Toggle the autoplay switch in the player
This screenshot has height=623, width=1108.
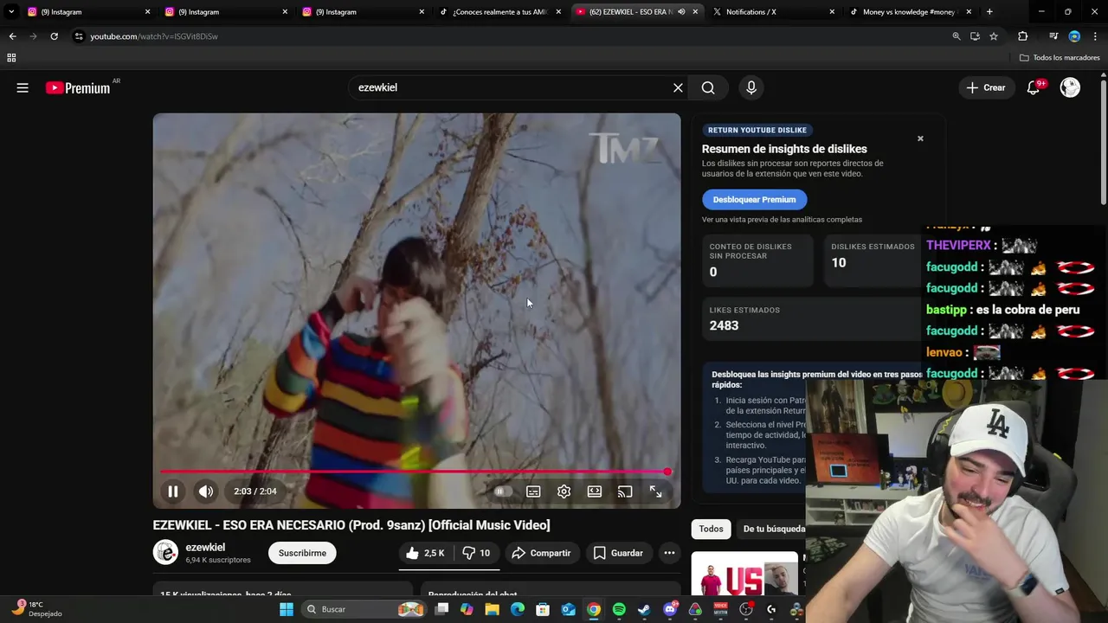[501, 491]
